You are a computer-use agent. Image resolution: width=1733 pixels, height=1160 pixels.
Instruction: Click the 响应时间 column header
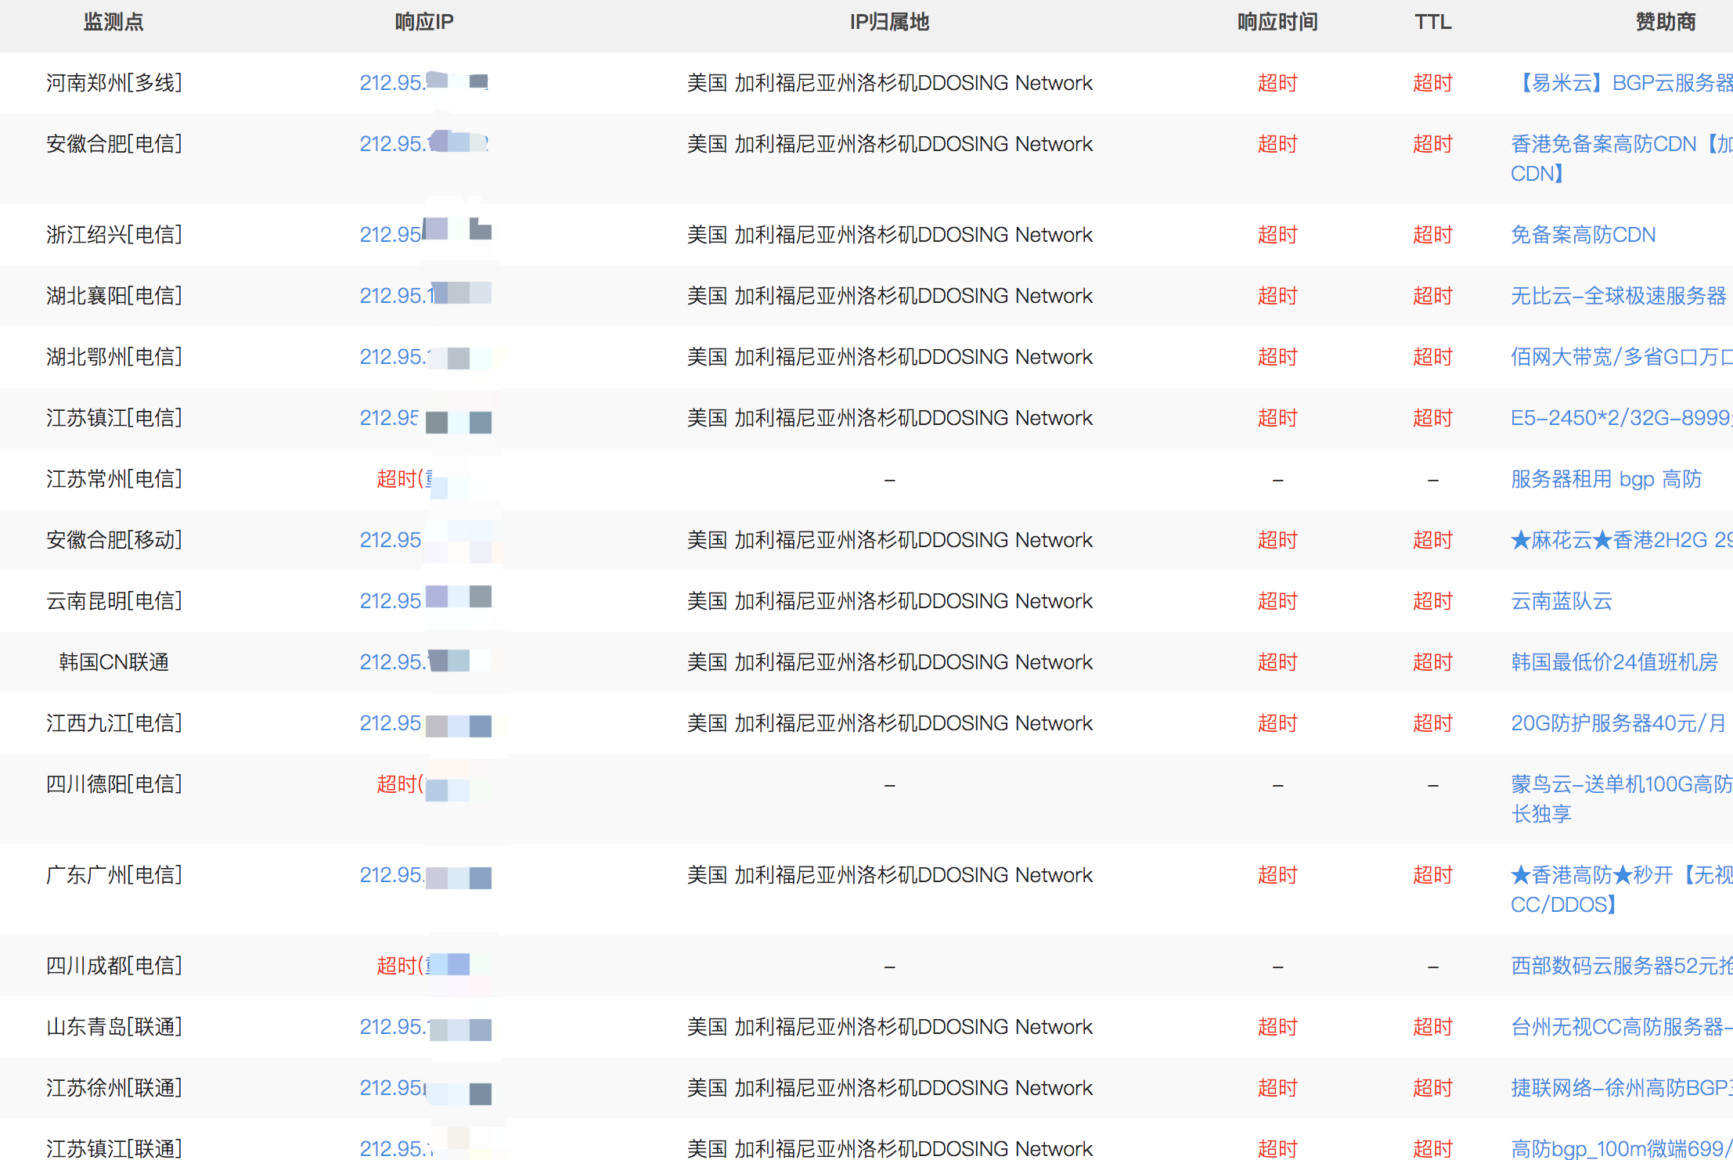(x=1277, y=22)
